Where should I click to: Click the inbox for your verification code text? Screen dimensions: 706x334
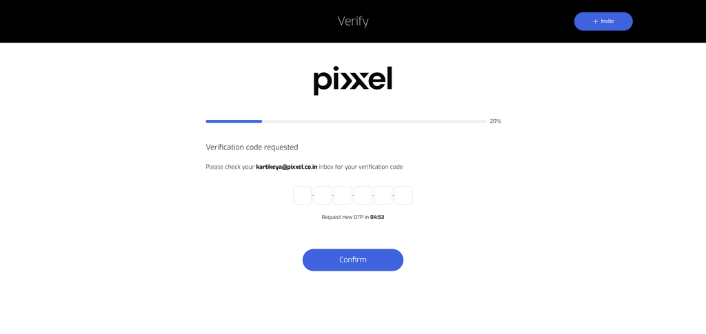pyautogui.click(x=361, y=167)
